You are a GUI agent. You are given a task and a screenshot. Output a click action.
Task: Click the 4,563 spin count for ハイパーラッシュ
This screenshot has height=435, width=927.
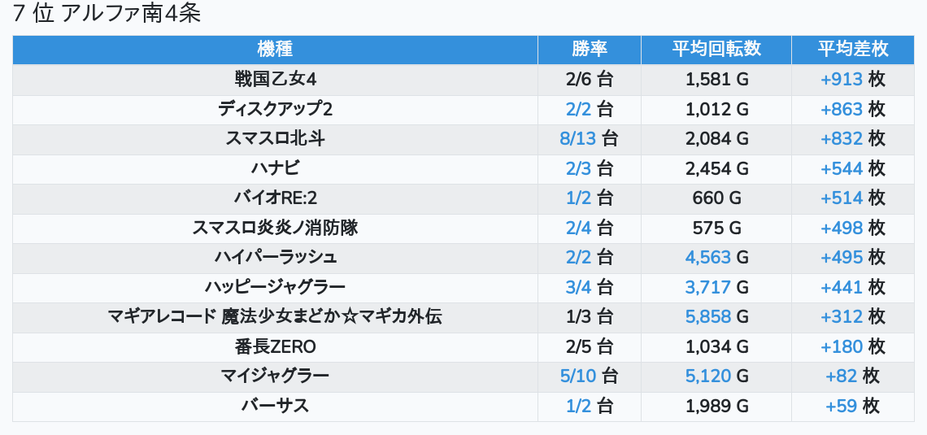(708, 257)
